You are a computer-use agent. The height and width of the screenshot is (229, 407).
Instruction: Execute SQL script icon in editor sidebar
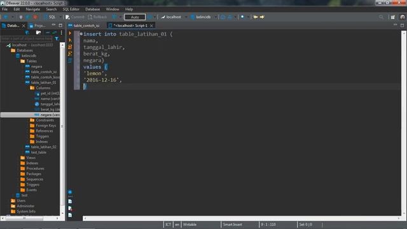(70, 47)
